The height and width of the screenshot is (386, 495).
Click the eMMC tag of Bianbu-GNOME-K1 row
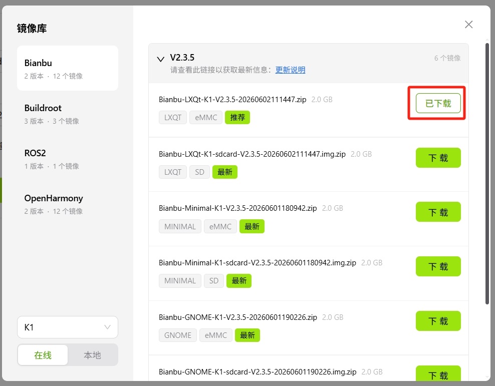pos(216,335)
